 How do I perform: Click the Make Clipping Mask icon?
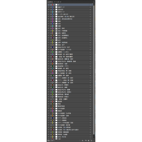click(82, 140)
